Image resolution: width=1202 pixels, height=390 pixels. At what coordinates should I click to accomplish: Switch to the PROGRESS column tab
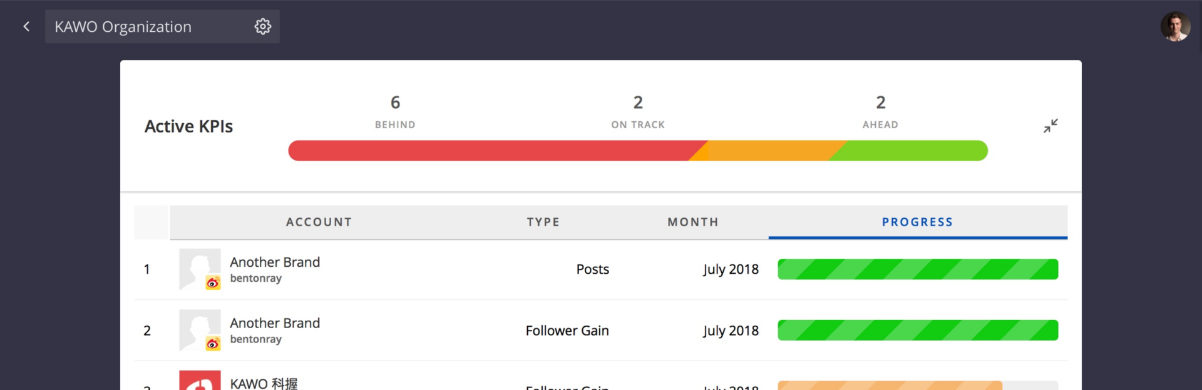[917, 222]
